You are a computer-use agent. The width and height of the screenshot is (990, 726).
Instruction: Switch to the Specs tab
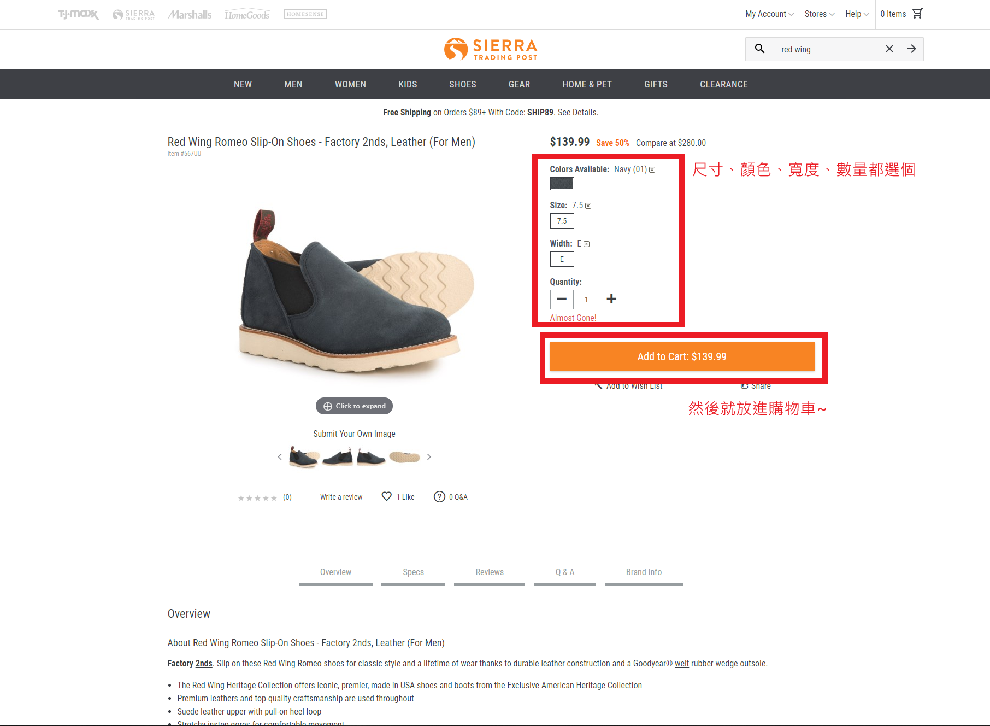pos(413,572)
